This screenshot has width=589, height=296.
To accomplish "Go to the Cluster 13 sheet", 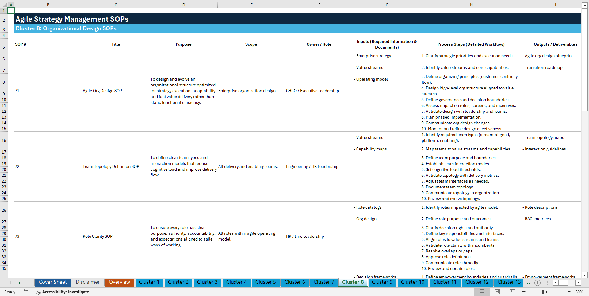I will click(x=508, y=282).
